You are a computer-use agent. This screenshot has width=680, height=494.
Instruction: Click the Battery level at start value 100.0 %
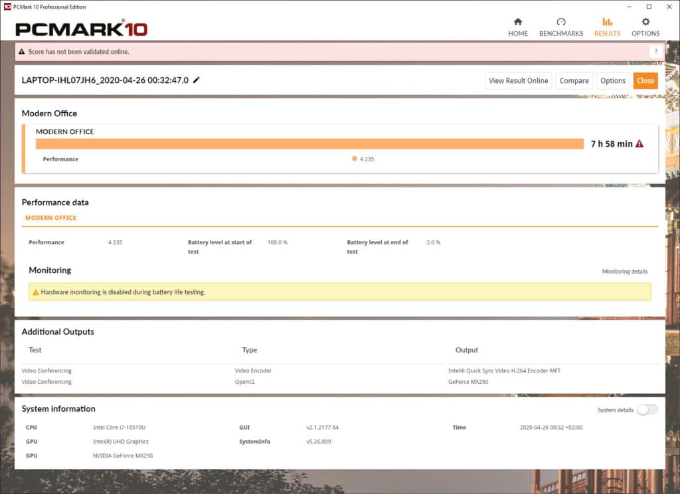(x=277, y=242)
